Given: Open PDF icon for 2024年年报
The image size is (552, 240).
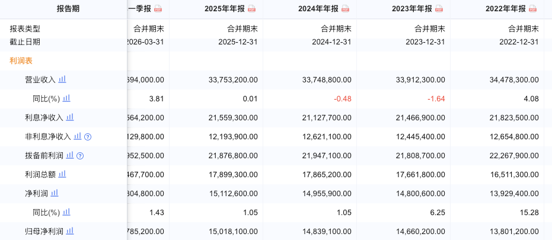Looking at the screenshot, I should (x=345, y=9).
